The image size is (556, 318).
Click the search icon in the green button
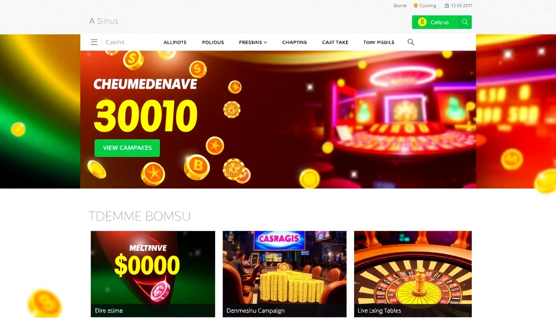point(465,22)
